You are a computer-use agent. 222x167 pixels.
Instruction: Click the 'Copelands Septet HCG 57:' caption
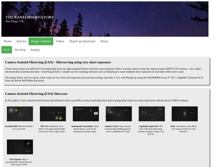(151, 126)
